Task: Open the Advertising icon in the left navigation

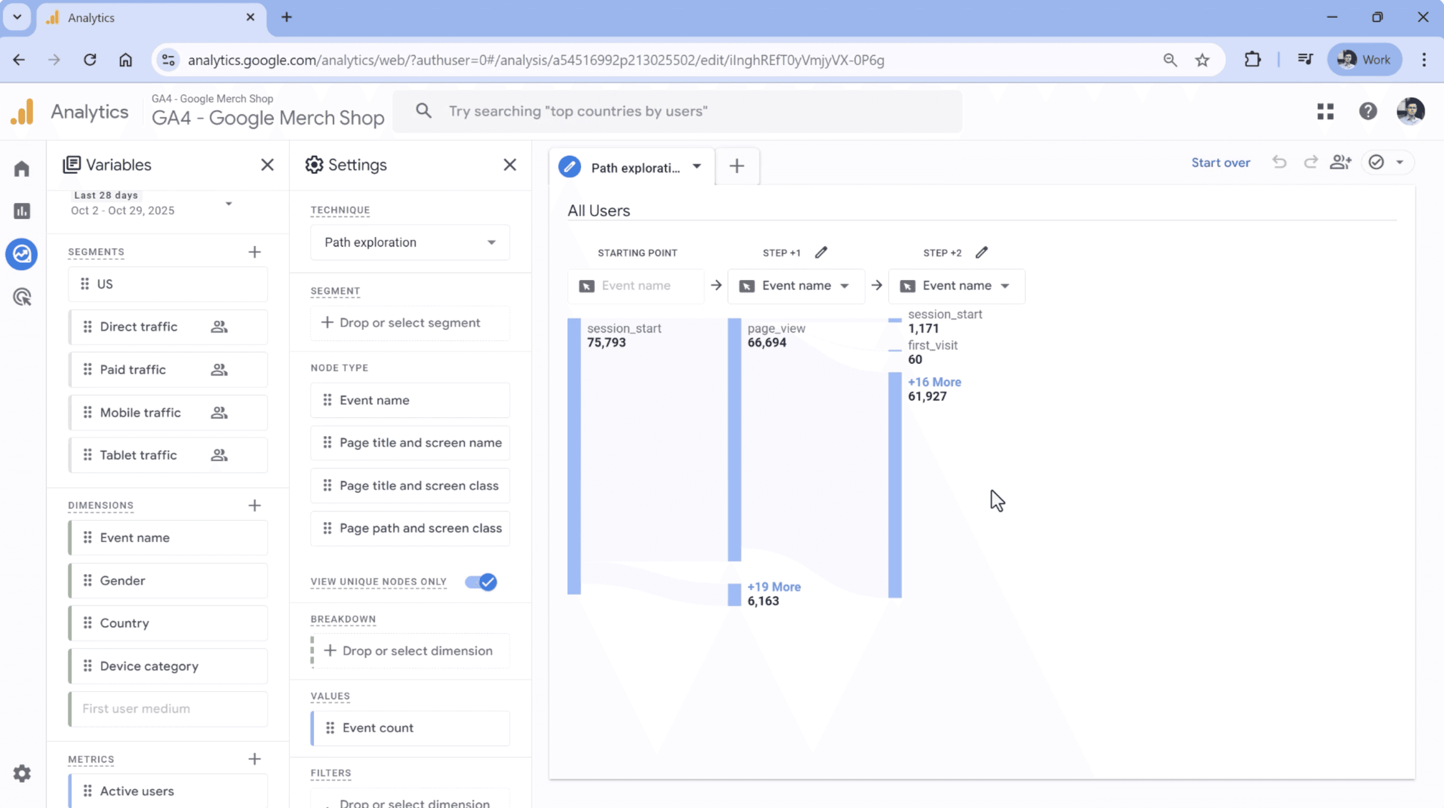Action: coord(21,297)
